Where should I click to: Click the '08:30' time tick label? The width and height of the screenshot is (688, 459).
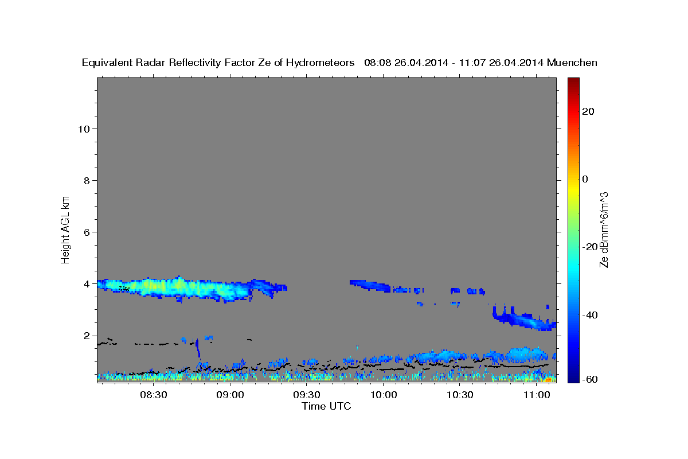(x=154, y=395)
